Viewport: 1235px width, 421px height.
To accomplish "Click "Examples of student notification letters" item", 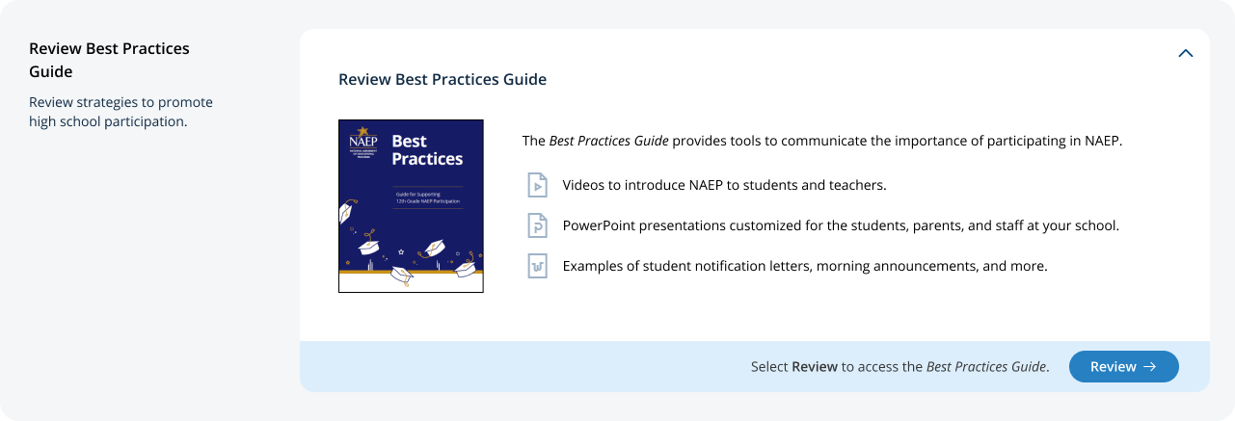I will tap(804, 266).
